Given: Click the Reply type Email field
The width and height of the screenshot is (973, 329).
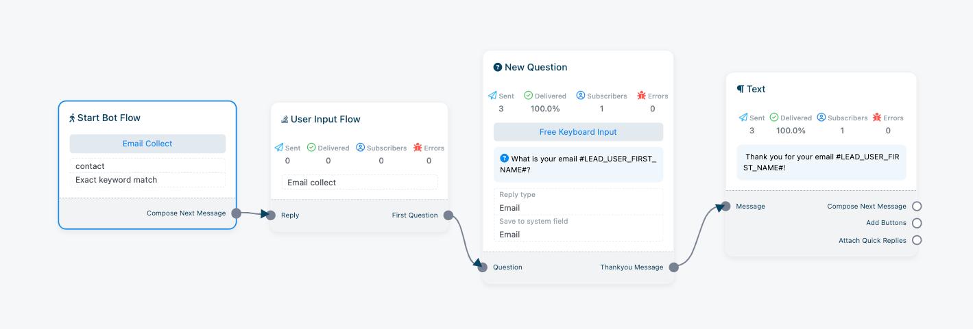Looking at the screenshot, I should tap(578, 208).
